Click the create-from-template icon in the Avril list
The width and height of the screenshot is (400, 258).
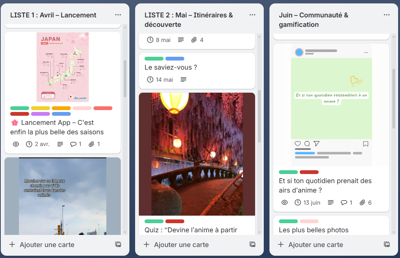(118, 244)
